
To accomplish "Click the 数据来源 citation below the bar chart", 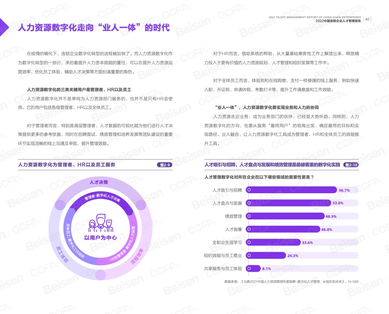I will [x=291, y=282].
